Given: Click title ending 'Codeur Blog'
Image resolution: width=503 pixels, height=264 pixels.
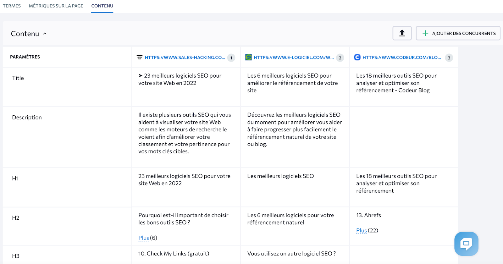Looking at the screenshot, I should click(396, 83).
